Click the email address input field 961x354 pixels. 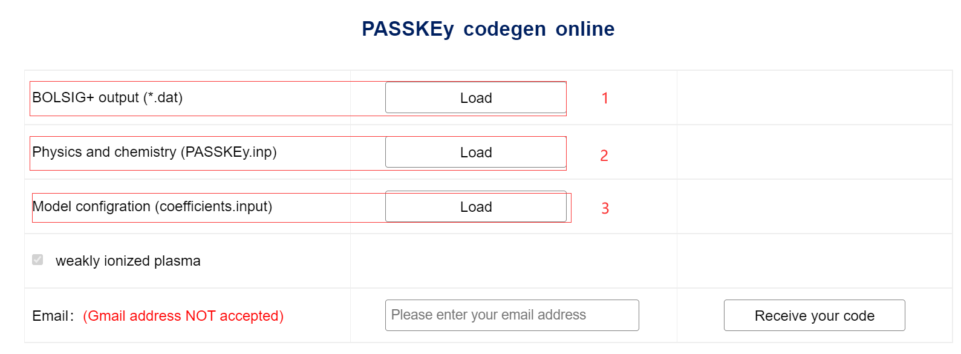tap(511, 315)
